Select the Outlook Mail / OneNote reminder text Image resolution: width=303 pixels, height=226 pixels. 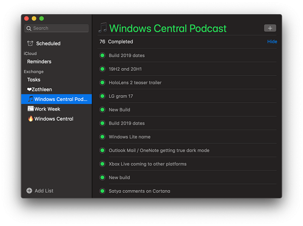tap(159, 150)
